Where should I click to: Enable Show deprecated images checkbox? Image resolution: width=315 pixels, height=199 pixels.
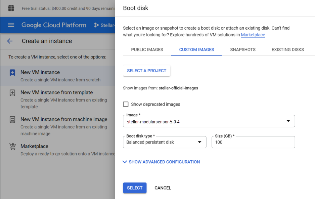click(126, 104)
